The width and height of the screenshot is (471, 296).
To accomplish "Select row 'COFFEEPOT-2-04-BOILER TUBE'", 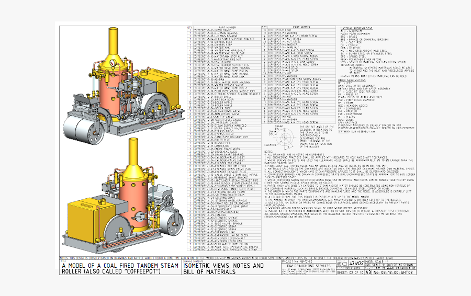I will 224,108.
